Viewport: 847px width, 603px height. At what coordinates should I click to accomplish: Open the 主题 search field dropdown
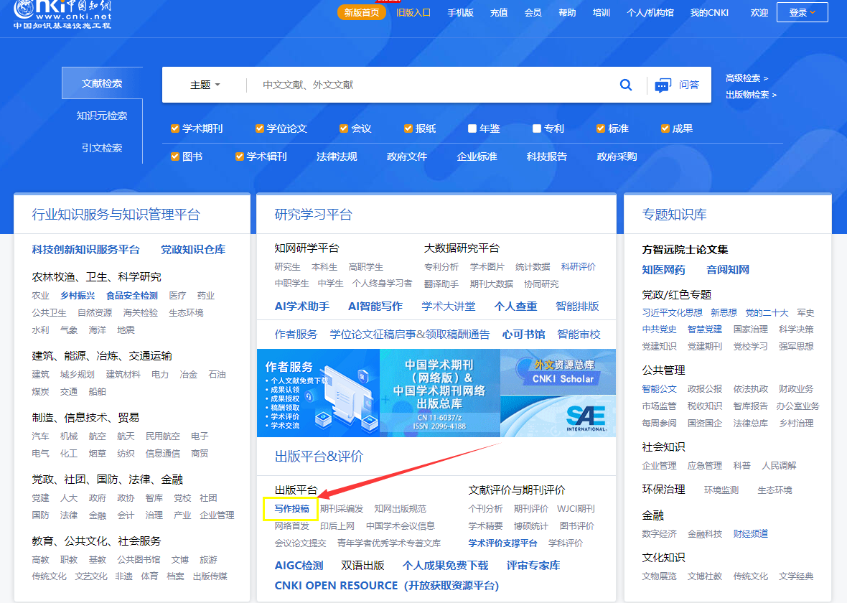205,85
